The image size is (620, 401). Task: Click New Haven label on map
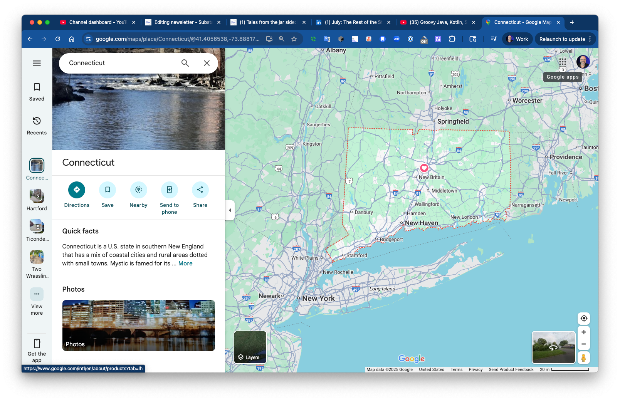pos(422,223)
